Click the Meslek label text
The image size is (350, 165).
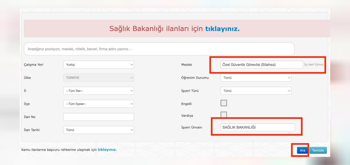pyautogui.click(x=187, y=64)
